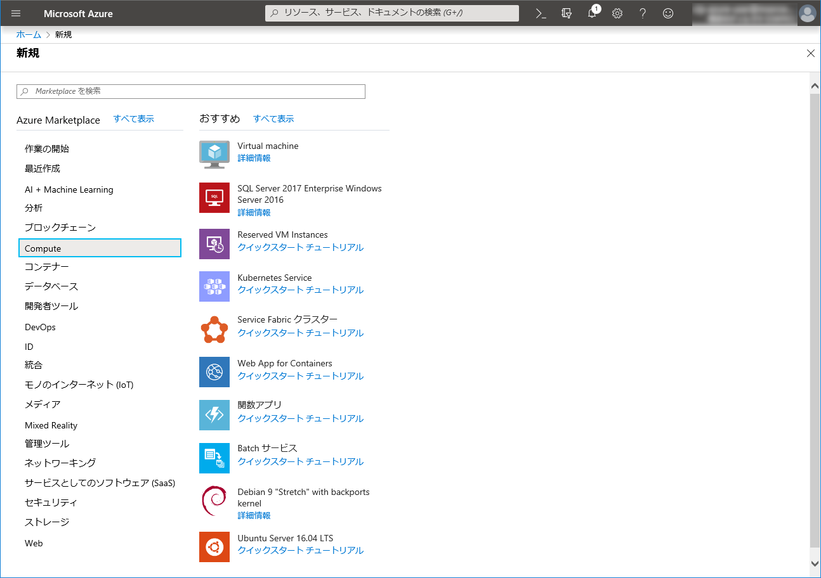Open the hamburger portal menu
821x578 pixels.
[x=16, y=13]
